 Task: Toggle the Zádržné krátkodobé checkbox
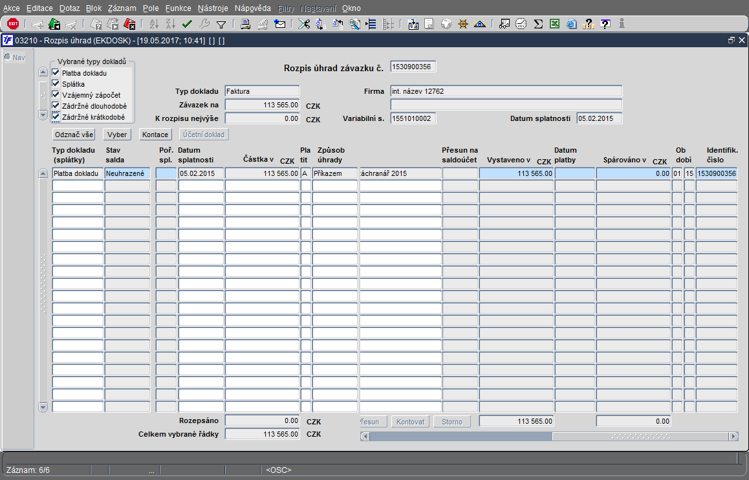point(56,116)
